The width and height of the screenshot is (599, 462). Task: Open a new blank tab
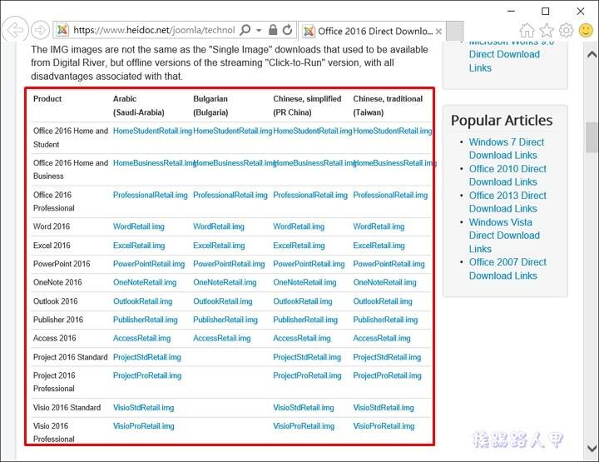click(x=454, y=31)
